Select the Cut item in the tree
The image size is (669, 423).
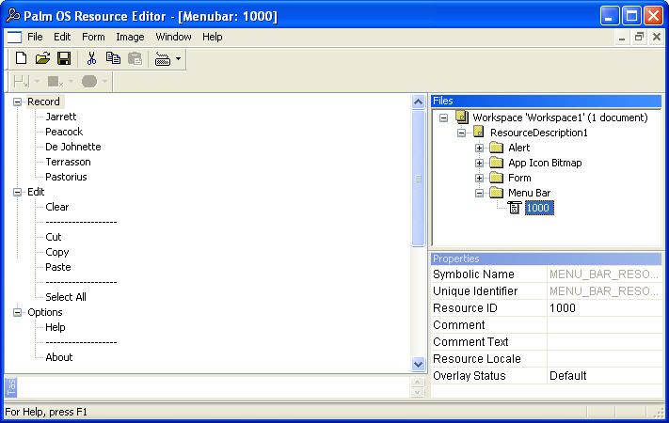(x=54, y=237)
